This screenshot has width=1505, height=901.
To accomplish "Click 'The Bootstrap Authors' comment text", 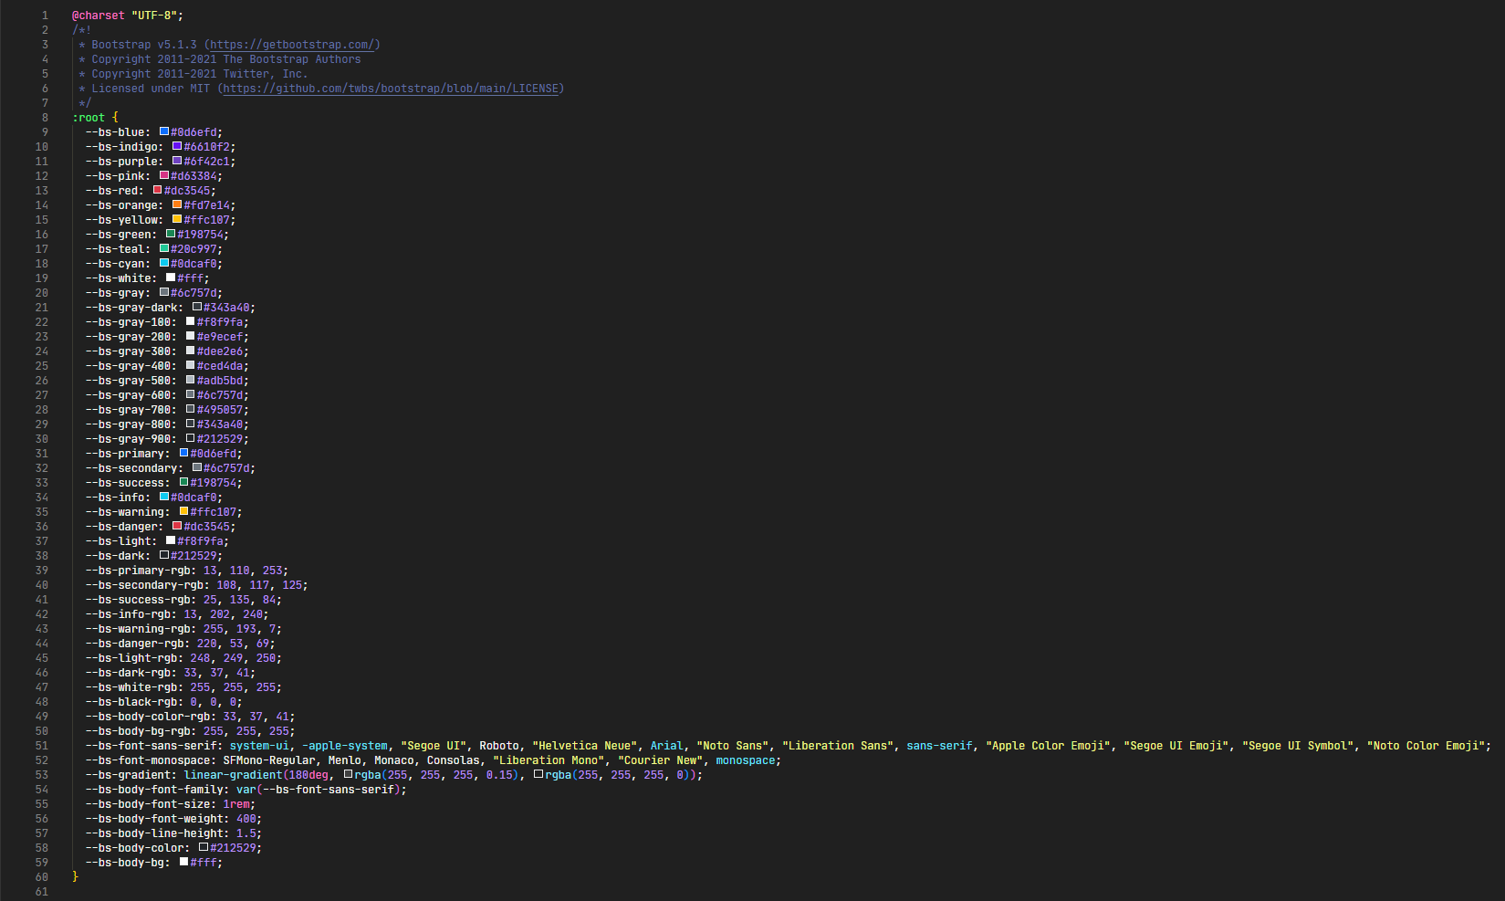I will point(292,59).
